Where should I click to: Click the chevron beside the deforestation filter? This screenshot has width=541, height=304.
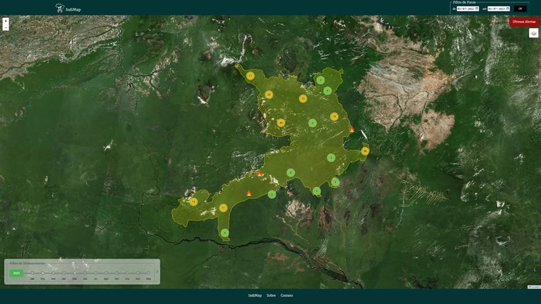157,272
